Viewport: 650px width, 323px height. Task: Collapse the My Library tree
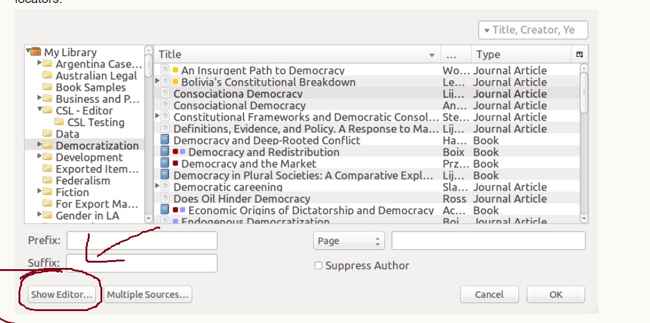(x=28, y=51)
